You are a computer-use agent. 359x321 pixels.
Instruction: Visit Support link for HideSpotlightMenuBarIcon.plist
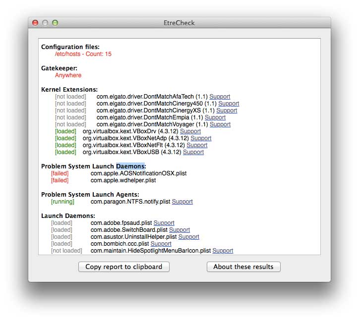[223, 251]
